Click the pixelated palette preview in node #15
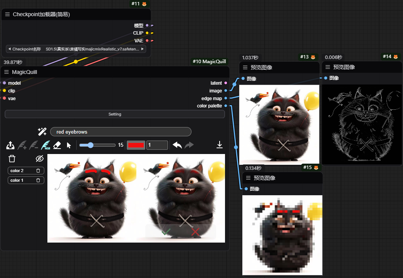Screen dimensions: 403x278 pyautogui.click(x=282, y=235)
